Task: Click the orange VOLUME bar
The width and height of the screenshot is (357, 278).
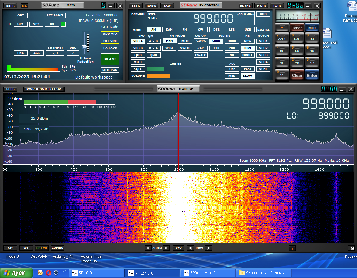Action: pyautogui.click(x=185, y=76)
